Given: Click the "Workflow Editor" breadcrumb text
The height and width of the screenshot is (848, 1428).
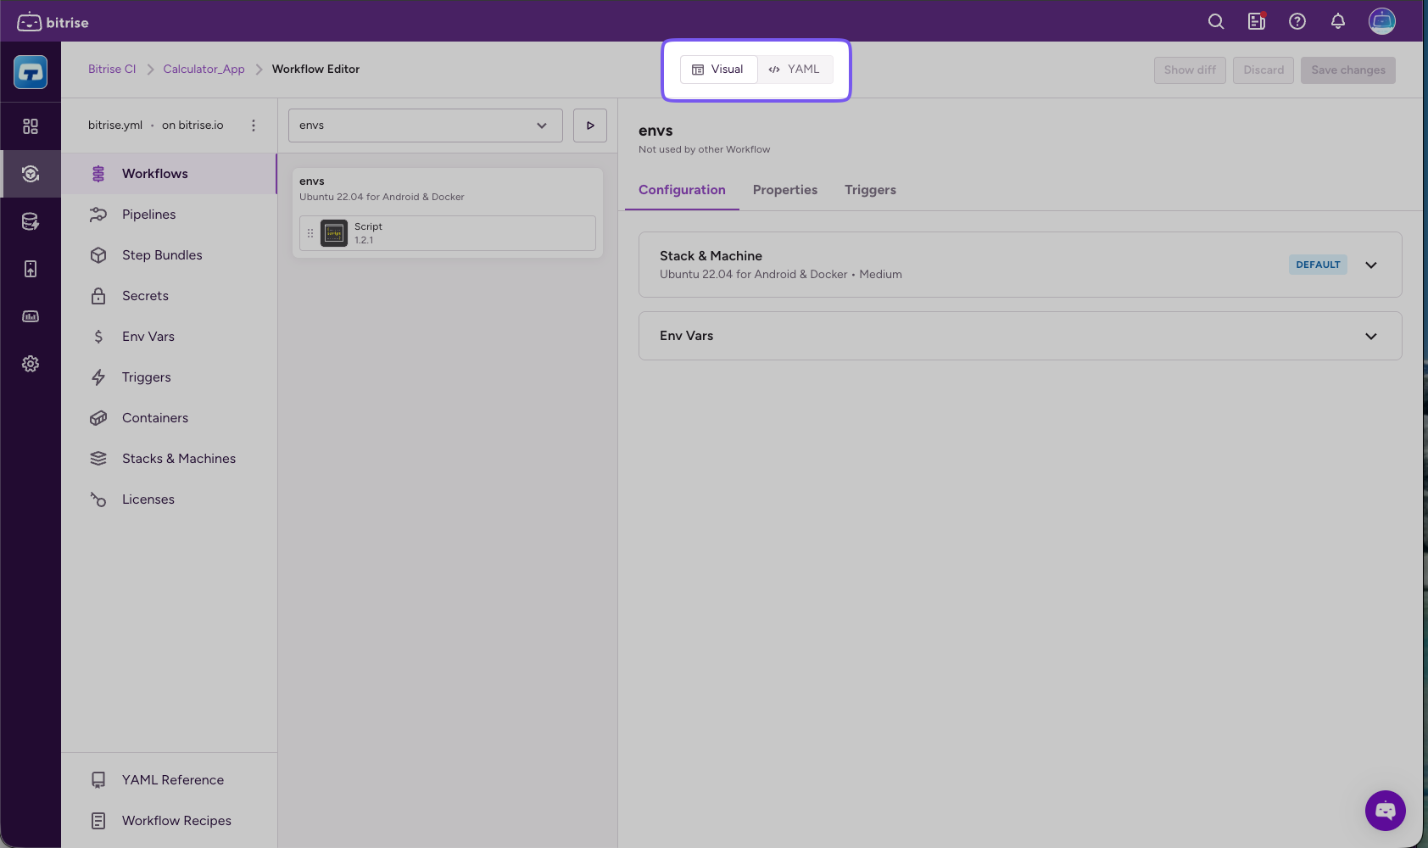Looking at the screenshot, I should click(x=315, y=70).
